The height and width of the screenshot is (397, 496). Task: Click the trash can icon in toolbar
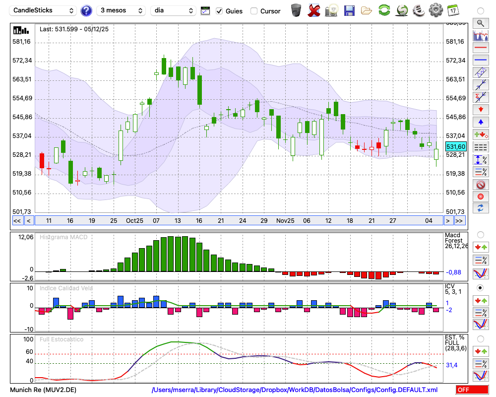[296, 10]
